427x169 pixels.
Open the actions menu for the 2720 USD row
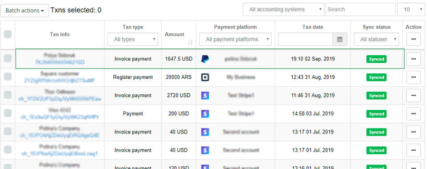(x=413, y=96)
